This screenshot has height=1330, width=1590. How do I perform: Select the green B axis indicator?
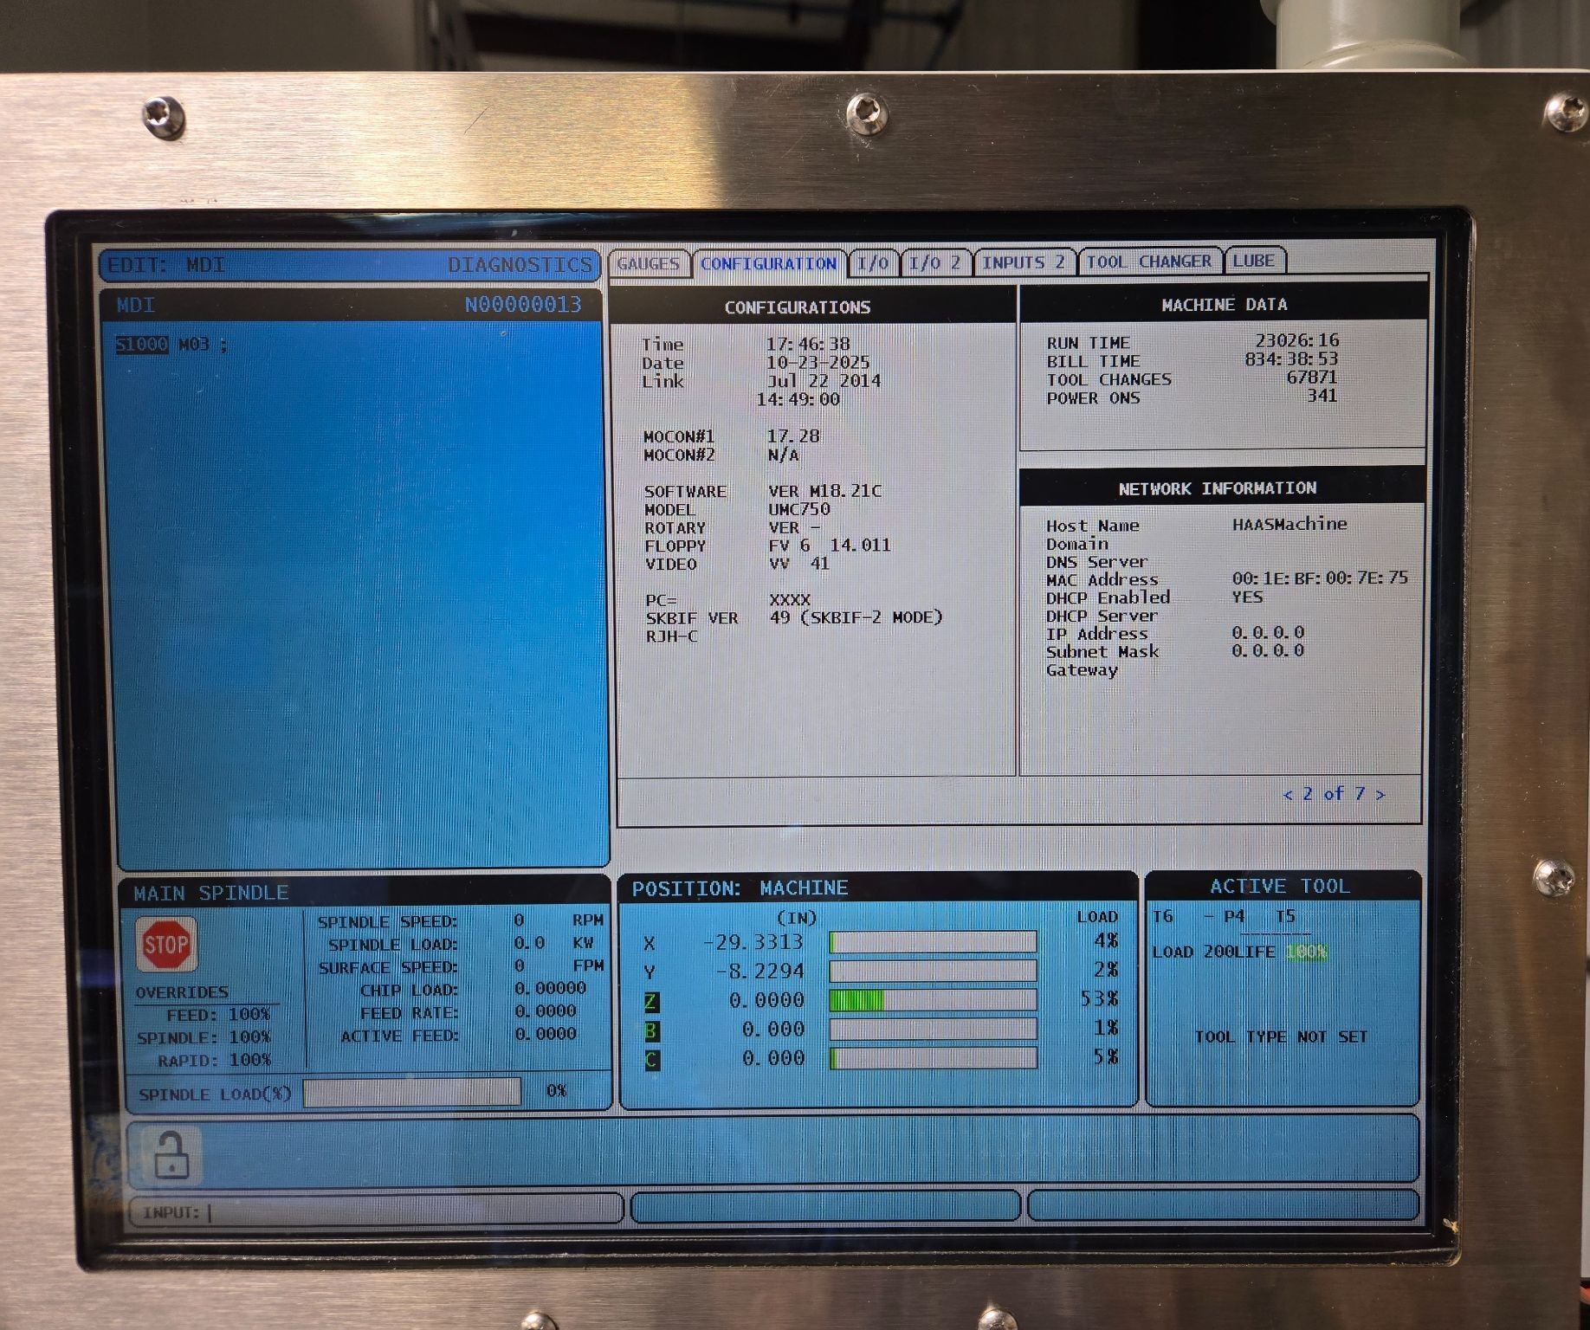tap(651, 1030)
